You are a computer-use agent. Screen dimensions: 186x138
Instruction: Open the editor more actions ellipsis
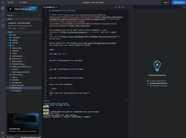[127, 7]
